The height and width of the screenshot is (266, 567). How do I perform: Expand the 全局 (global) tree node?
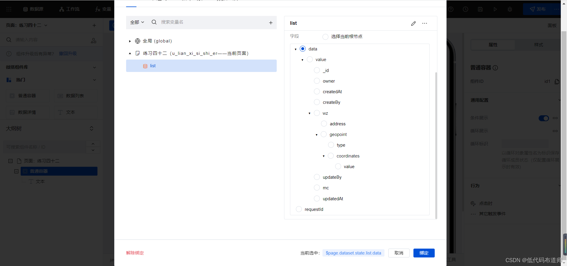130,41
